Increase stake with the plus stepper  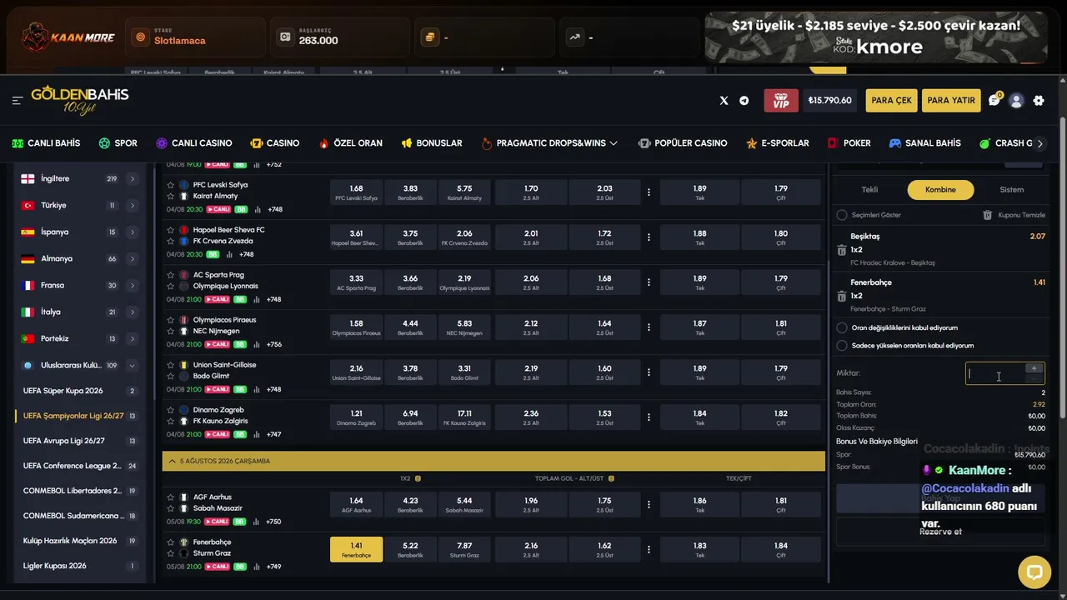1034,368
